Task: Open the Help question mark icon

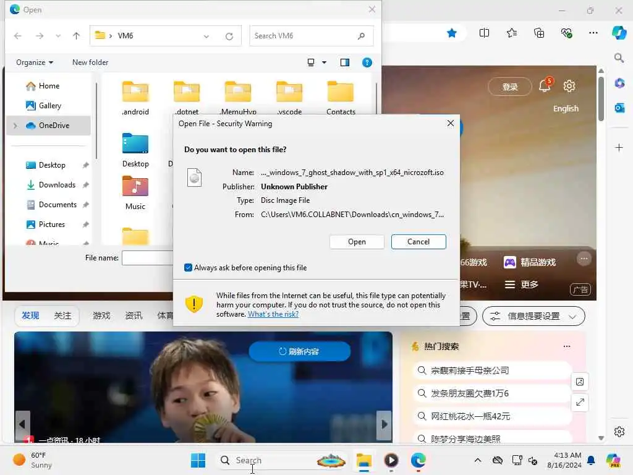Action: tap(367, 62)
